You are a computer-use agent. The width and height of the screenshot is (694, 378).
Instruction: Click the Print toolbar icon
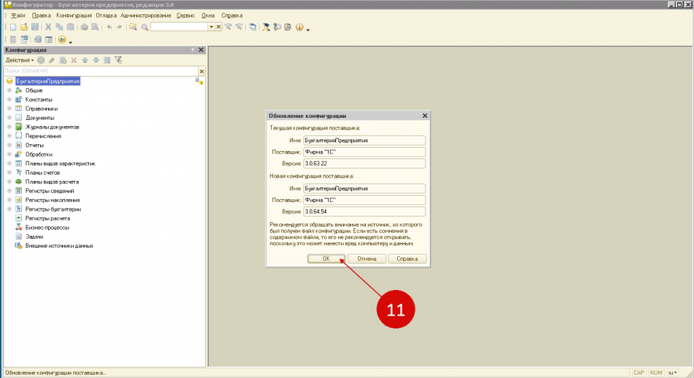tap(84, 27)
